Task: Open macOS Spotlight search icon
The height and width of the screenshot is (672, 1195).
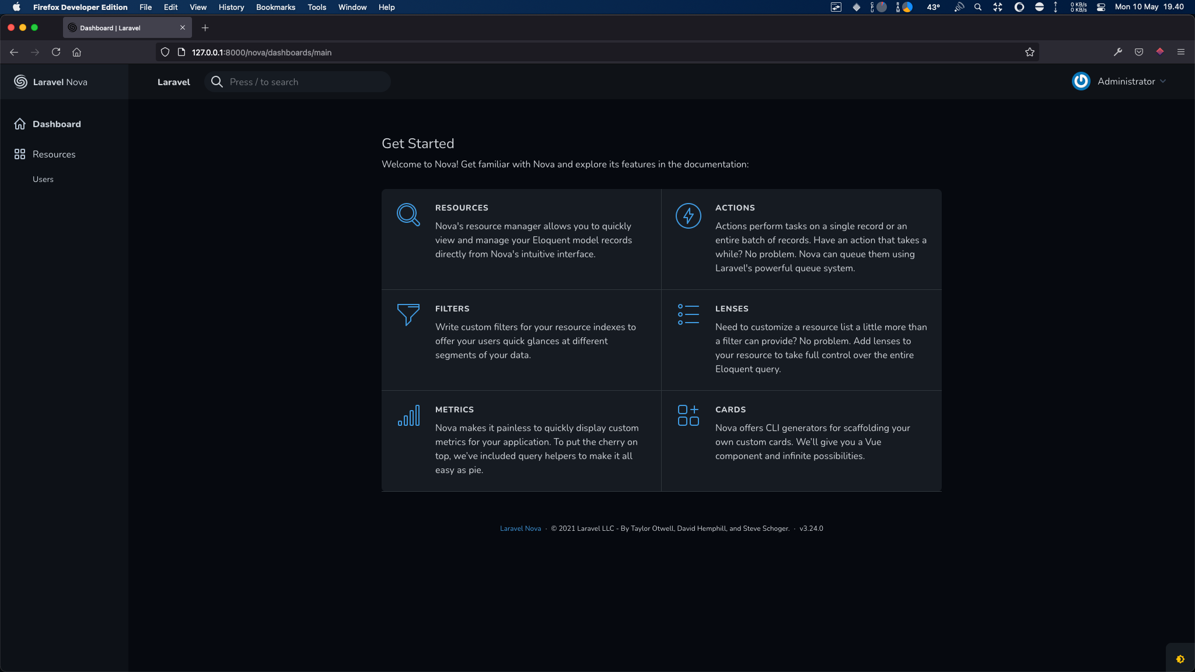Action: pyautogui.click(x=978, y=7)
